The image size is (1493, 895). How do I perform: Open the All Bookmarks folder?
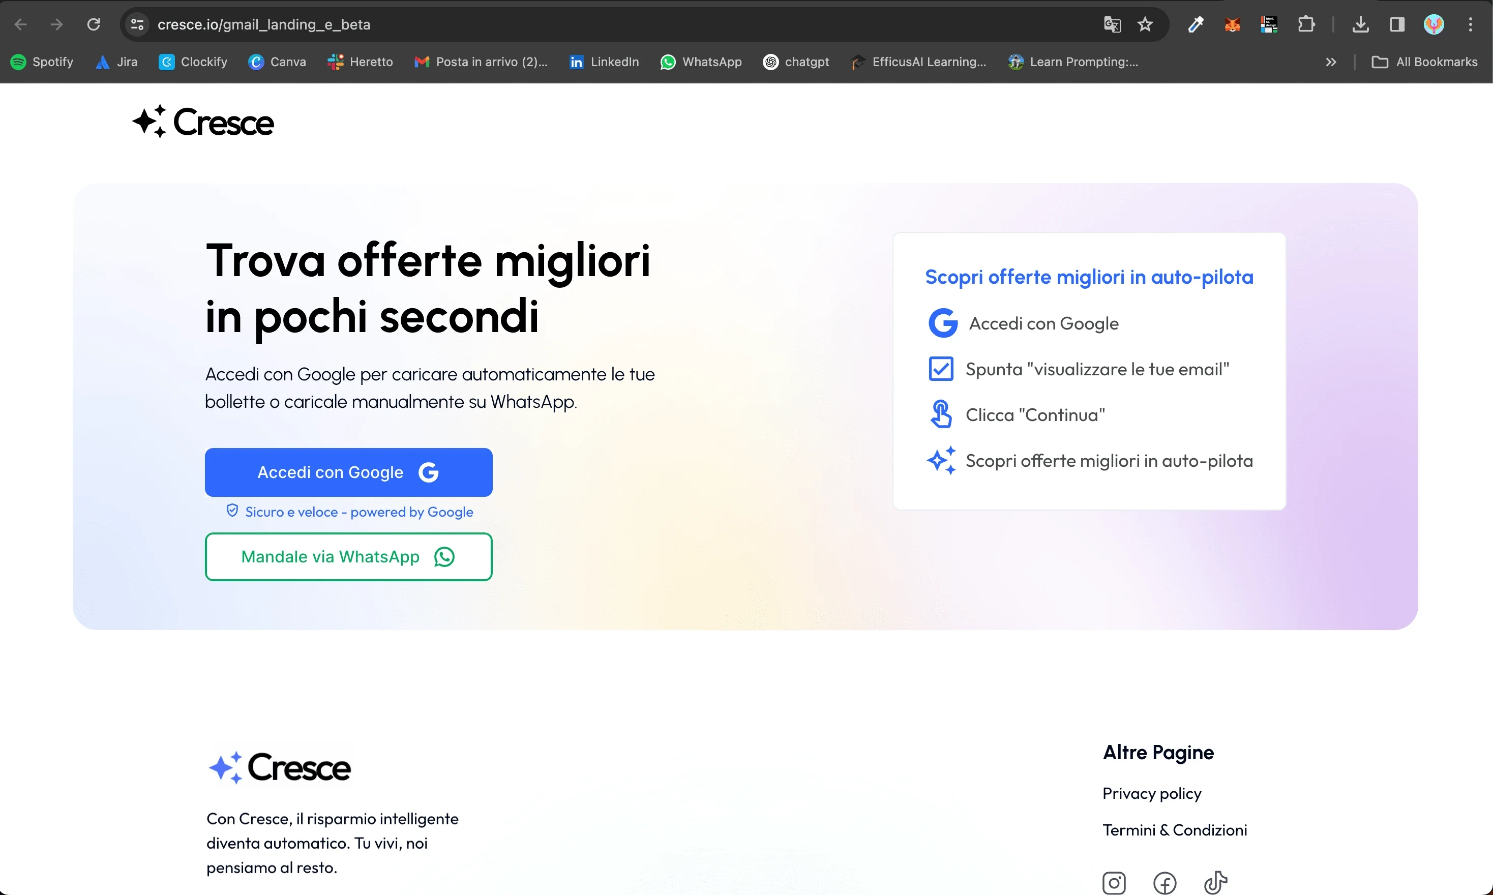tap(1424, 62)
